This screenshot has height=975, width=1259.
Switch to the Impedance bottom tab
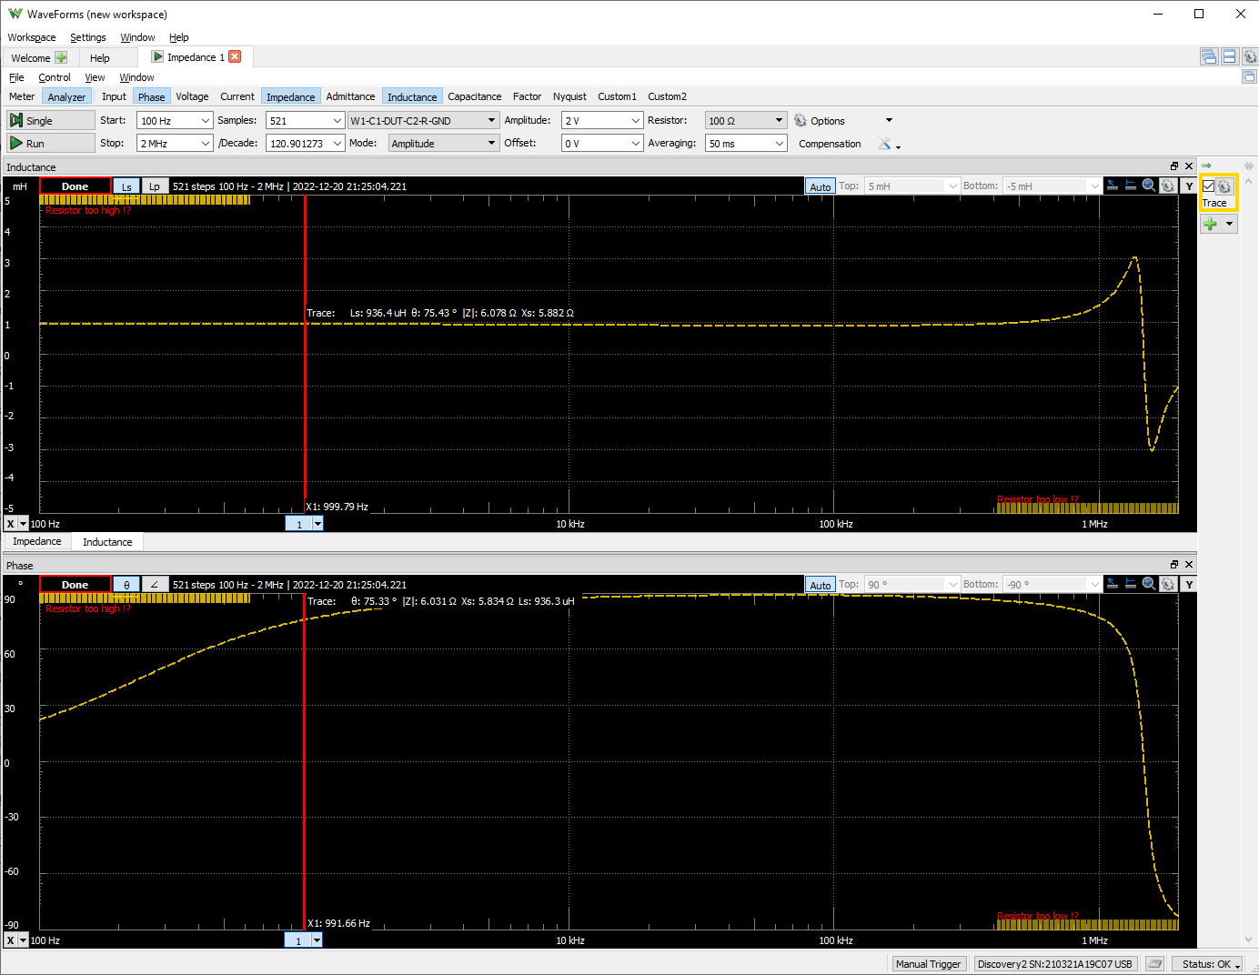point(37,542)
